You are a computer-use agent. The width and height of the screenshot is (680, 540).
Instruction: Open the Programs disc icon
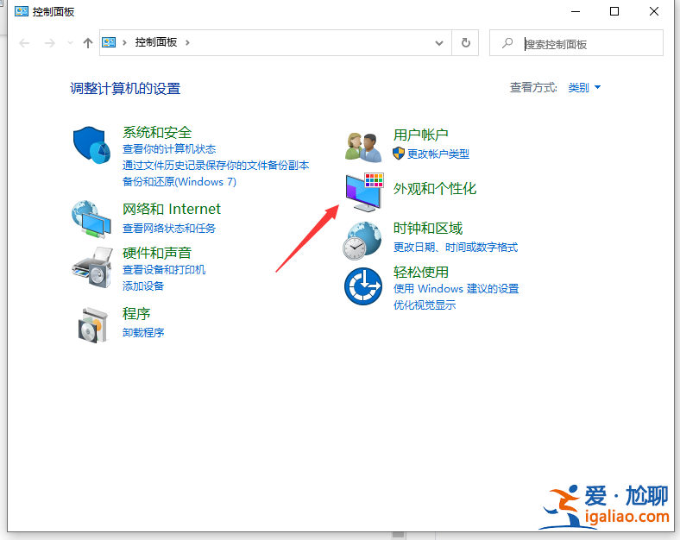93,325
